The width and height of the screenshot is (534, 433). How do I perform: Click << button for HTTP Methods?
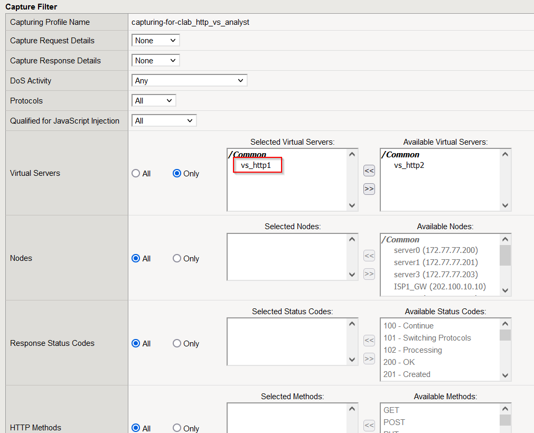click(x=369, y=425)
